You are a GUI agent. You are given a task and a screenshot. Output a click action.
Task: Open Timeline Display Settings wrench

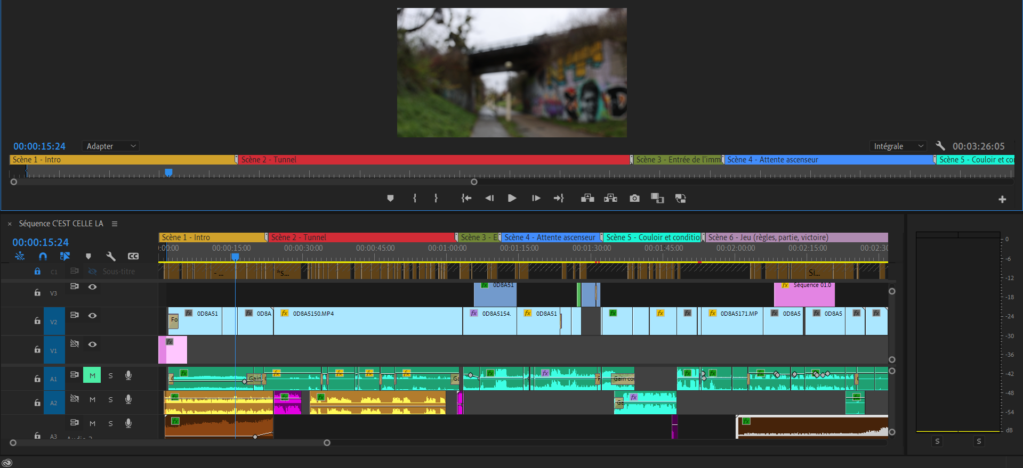click(110, 256)
